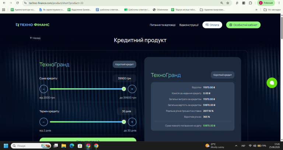Click the green 51870.00 ₴ full repayment sum
The image size is (283, 150).
[209, 125]
